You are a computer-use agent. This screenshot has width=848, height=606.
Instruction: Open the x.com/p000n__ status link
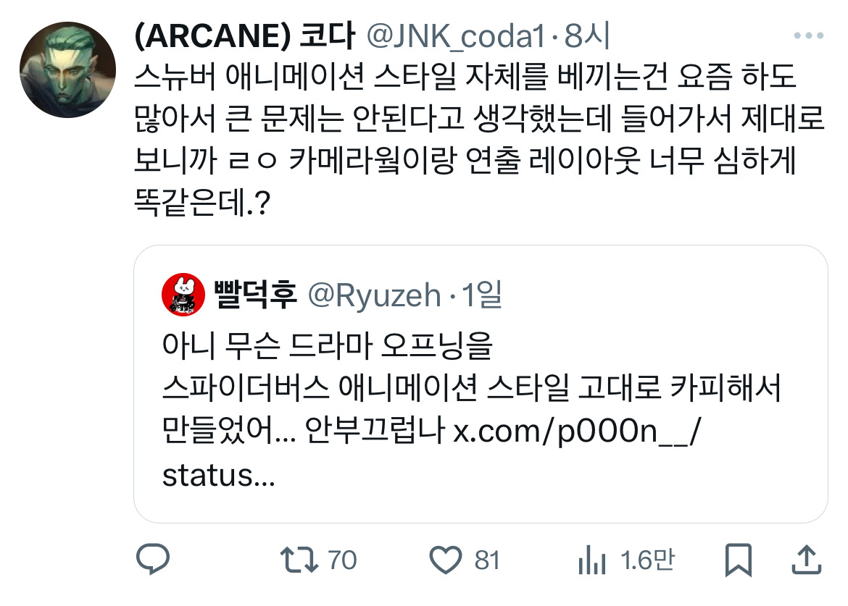coord(577,431)
